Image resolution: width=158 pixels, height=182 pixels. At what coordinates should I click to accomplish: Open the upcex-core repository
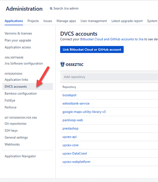click(70, 145)
